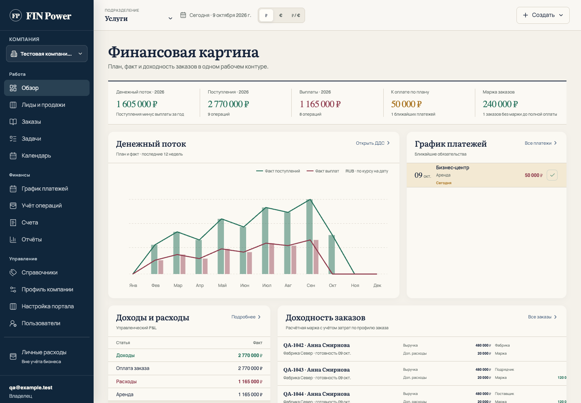Click Маржа заказов 240 000 ₽
This screenshot has height=403, width=581.
pos(500,104)
